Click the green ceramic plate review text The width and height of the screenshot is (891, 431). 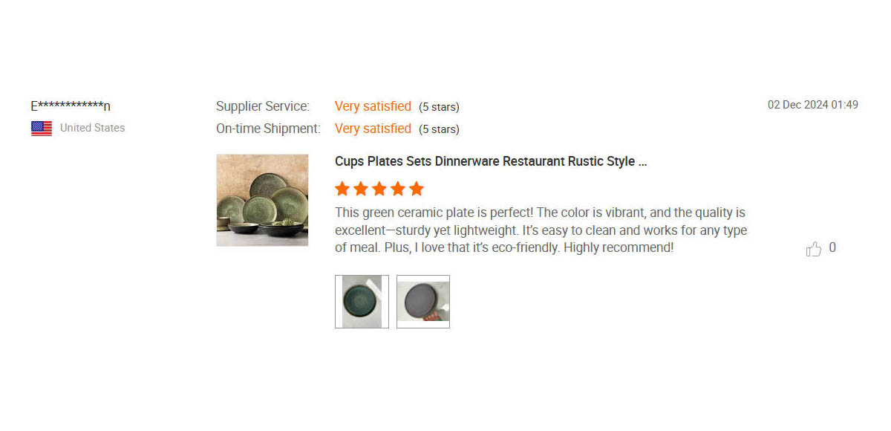click(541, 230)
